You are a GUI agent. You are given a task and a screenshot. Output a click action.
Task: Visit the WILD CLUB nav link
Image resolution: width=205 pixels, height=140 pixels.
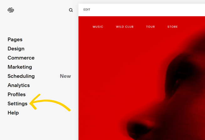point(124,27)
